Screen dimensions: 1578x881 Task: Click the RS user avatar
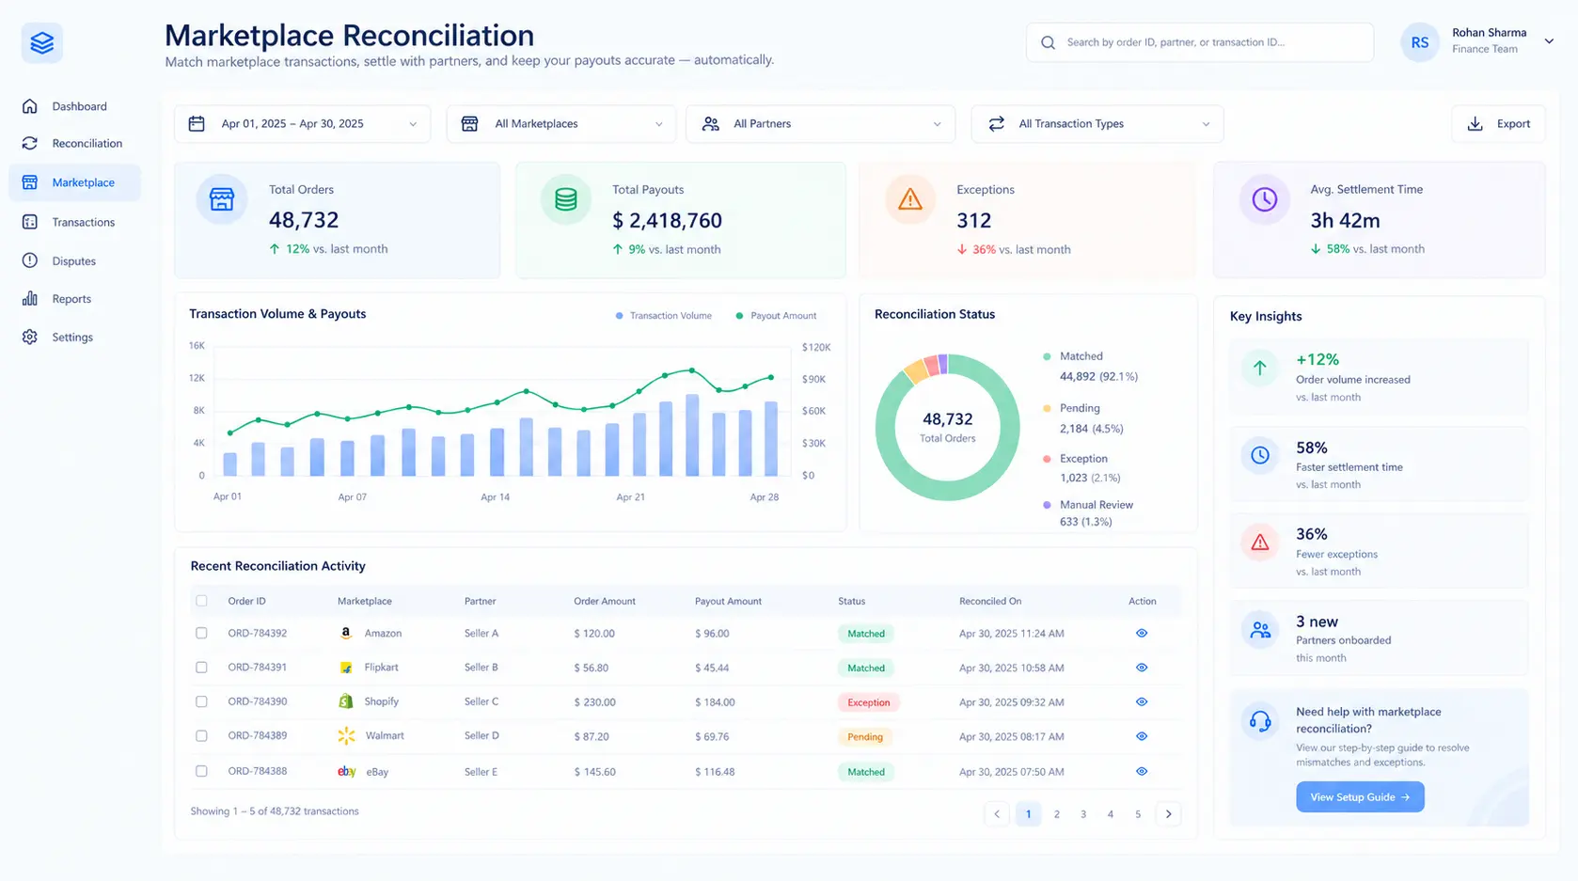(1420, 42)
